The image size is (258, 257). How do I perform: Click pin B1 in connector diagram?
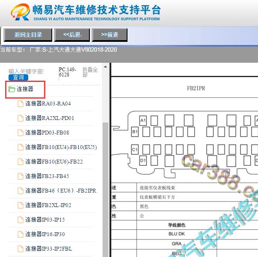coord(135,132)
